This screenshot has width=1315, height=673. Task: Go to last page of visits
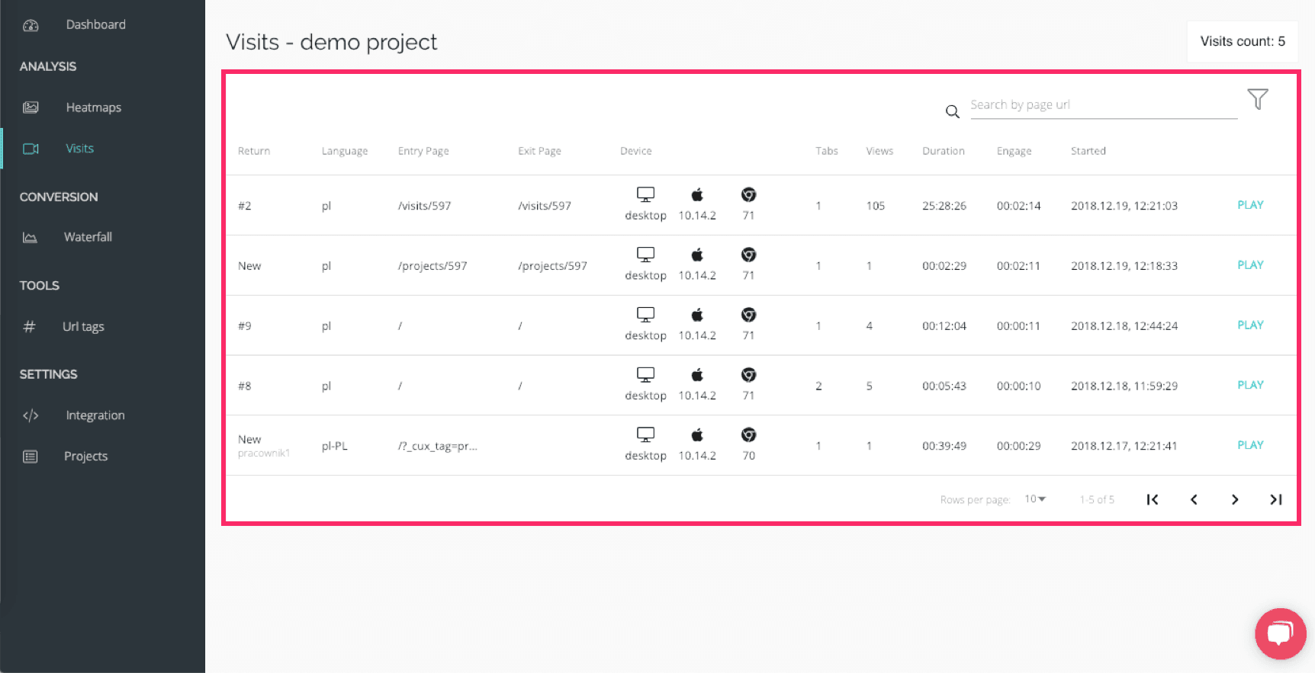pos(1276,499)
